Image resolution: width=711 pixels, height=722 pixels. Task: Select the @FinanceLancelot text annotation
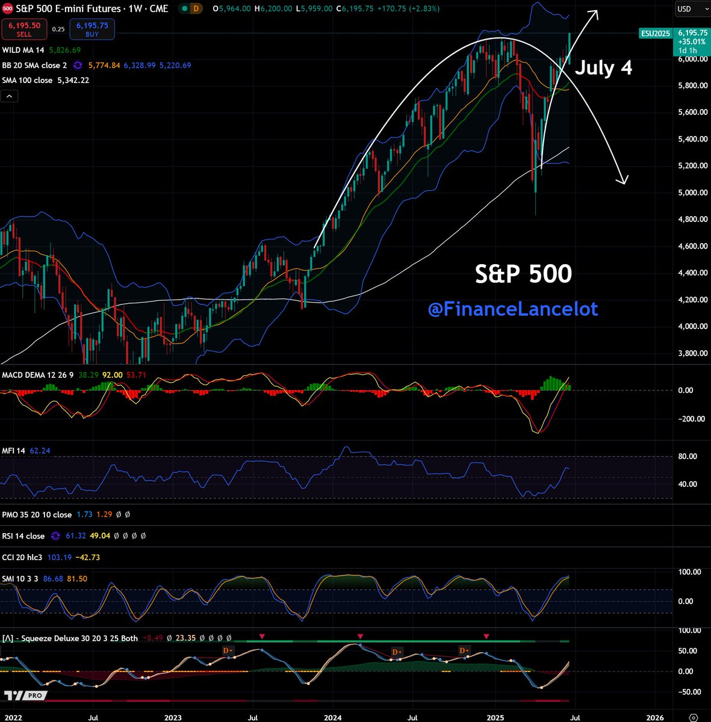513,309
